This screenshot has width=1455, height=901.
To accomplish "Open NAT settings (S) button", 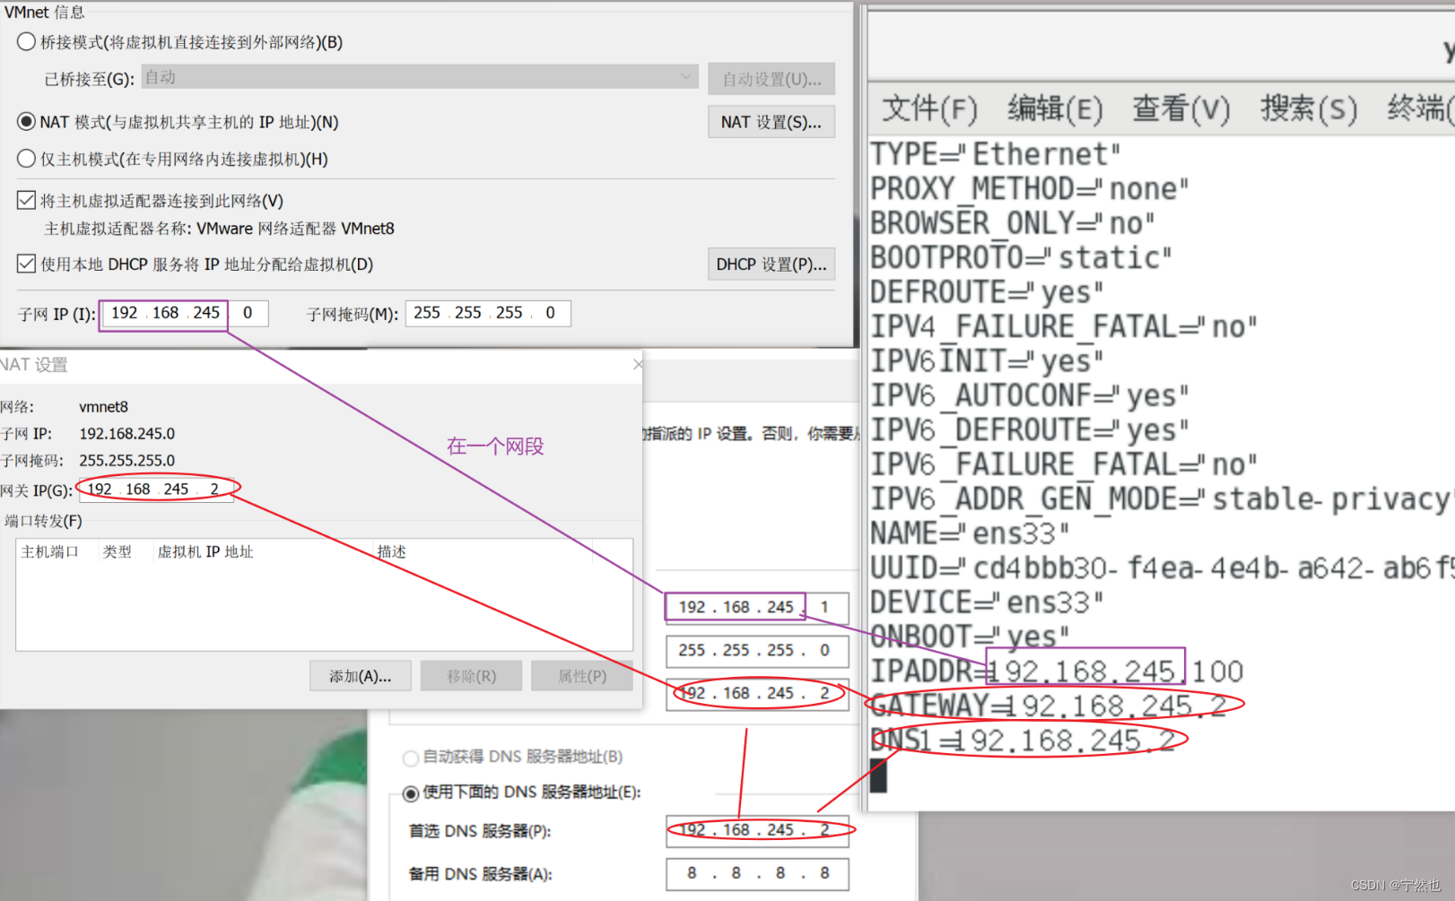I will pyautogui.click(x=771, y=122).
